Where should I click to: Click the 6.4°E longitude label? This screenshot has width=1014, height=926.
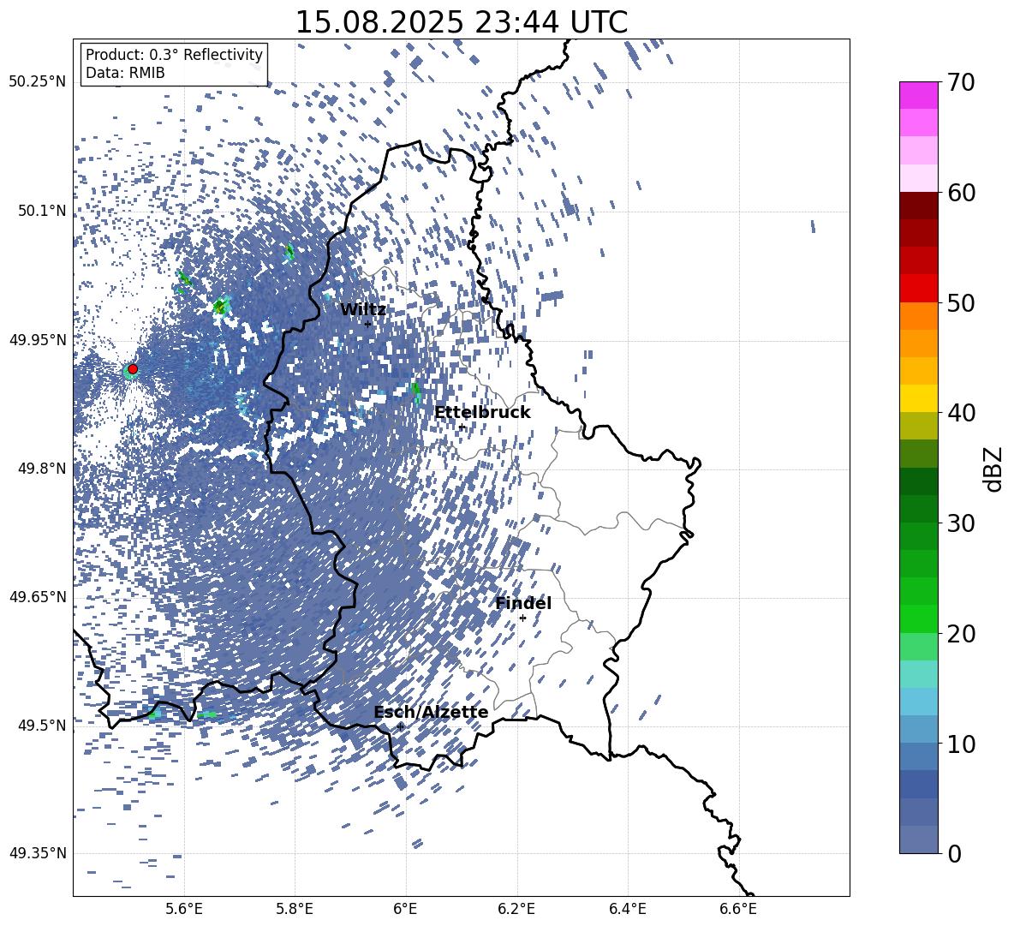pos(627,909)
